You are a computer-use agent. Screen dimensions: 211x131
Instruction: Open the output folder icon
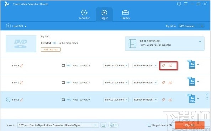click(x=103, y=125)
